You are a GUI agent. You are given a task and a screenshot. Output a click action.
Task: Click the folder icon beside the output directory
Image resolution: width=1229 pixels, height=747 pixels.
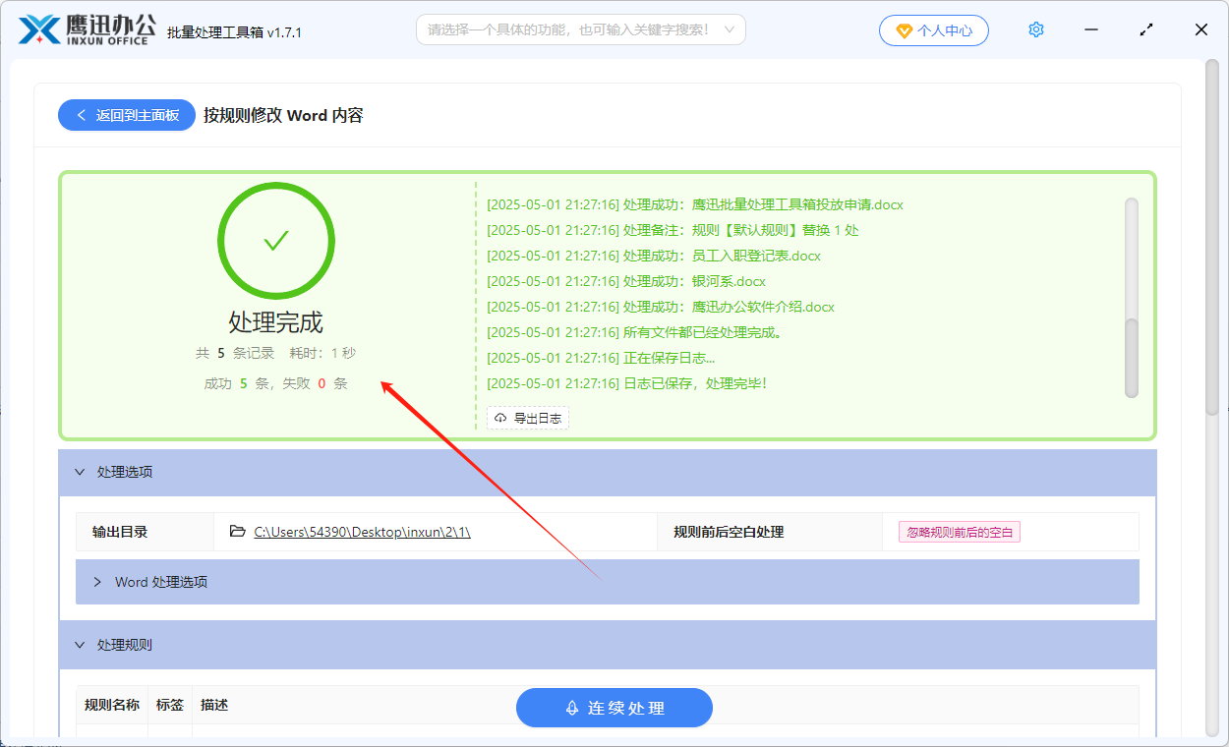pyautogui.click(x=236, y=531)
